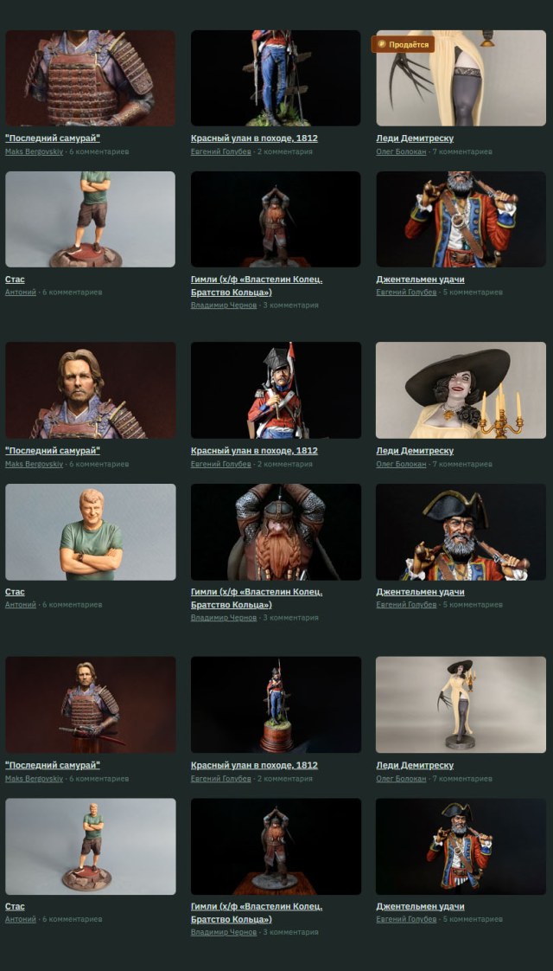Open the samurai bust holding a sword thumbnail
The image size is (553, 971).
(91, 704)
